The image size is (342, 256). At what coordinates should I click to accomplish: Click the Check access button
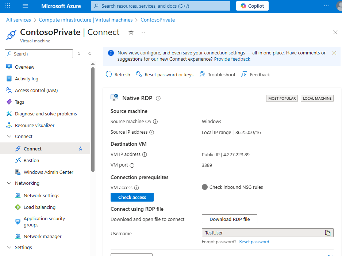[x=132, y=197]
